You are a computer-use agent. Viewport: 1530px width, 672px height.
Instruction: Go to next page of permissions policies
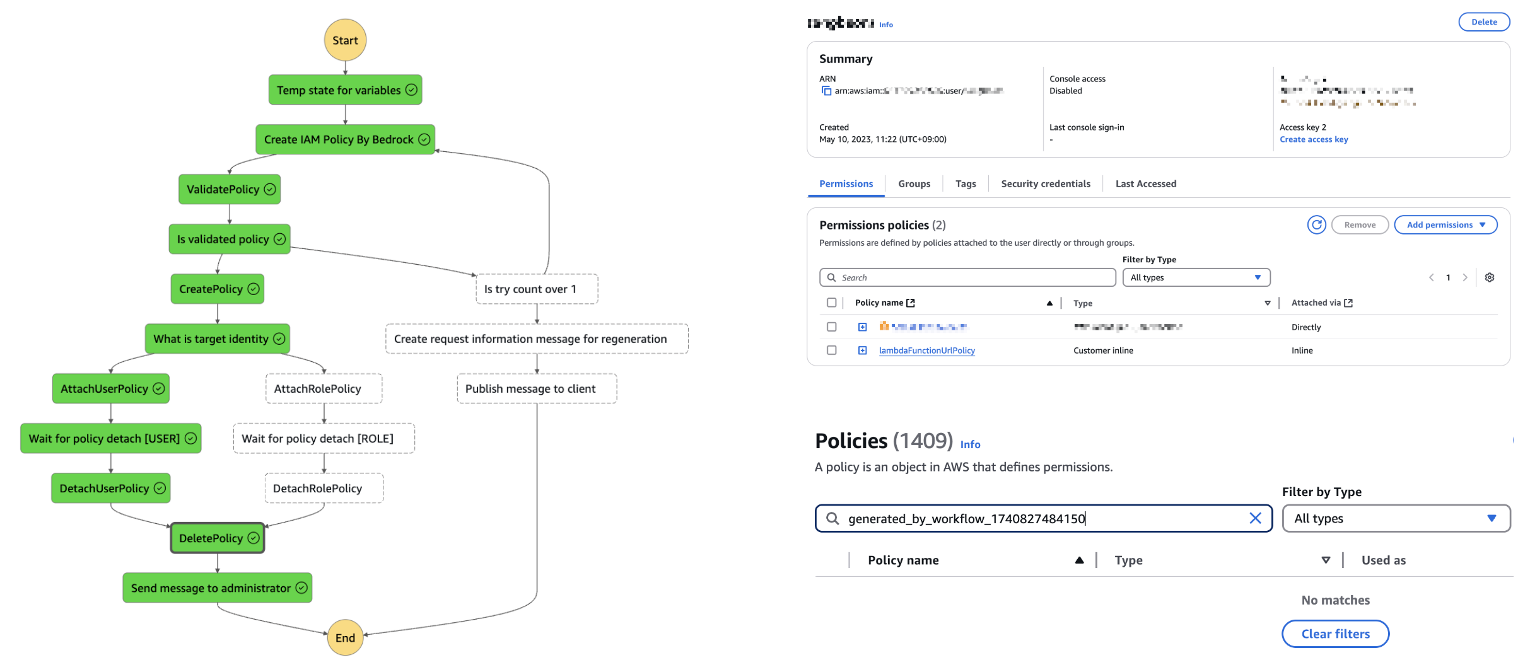1465,277
